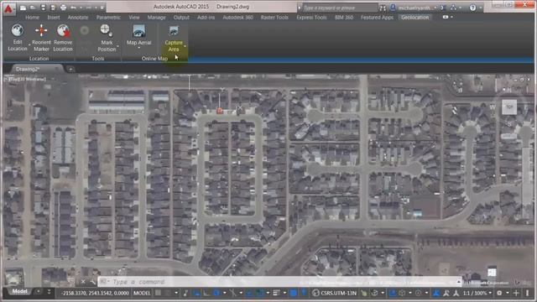This screenshot has width=537, height=302.
Task: Toggle annotation visibility in status bar
Action: (436, 293)
